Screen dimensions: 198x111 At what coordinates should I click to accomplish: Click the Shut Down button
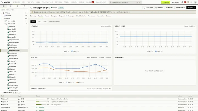148,8
